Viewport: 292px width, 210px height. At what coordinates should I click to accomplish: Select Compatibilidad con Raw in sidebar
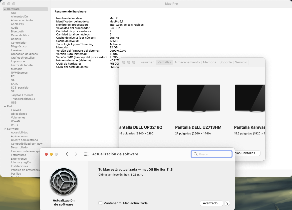[27, 144]
